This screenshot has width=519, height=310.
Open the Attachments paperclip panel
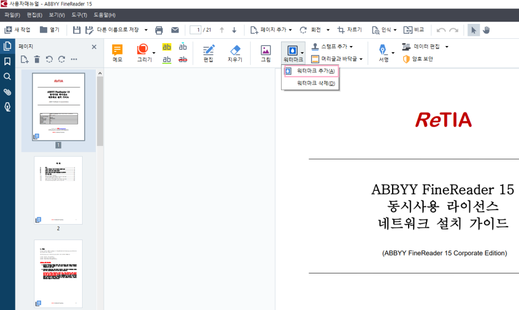(x=7, y=92)
